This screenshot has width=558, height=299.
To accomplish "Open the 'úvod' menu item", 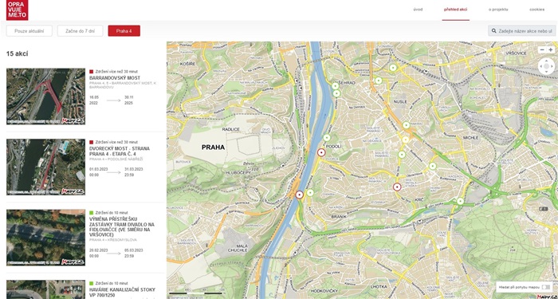I will point(418,10).
